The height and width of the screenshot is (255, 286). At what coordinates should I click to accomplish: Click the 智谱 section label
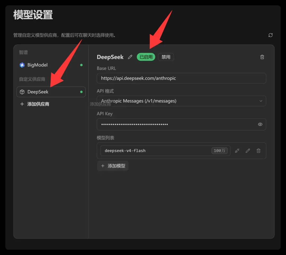(x=24, y=52)
